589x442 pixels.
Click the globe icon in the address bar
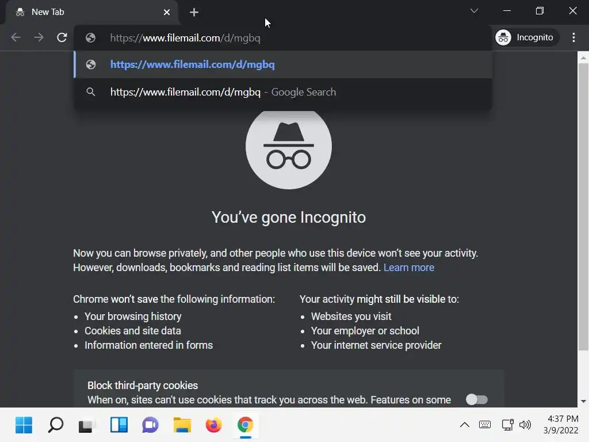[90, 37]
